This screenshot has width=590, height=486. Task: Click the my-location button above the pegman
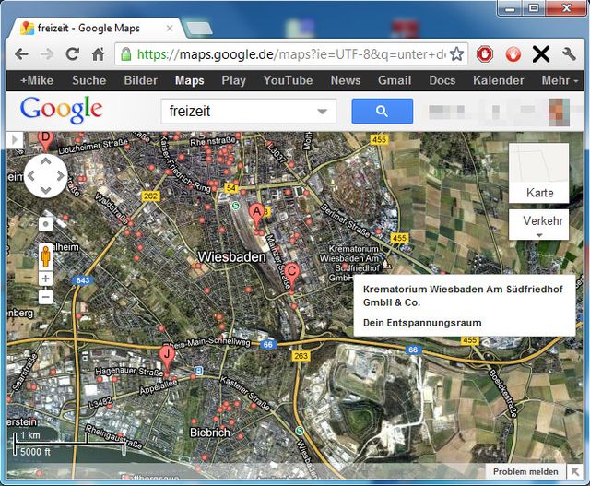click(x=45, y=223)
